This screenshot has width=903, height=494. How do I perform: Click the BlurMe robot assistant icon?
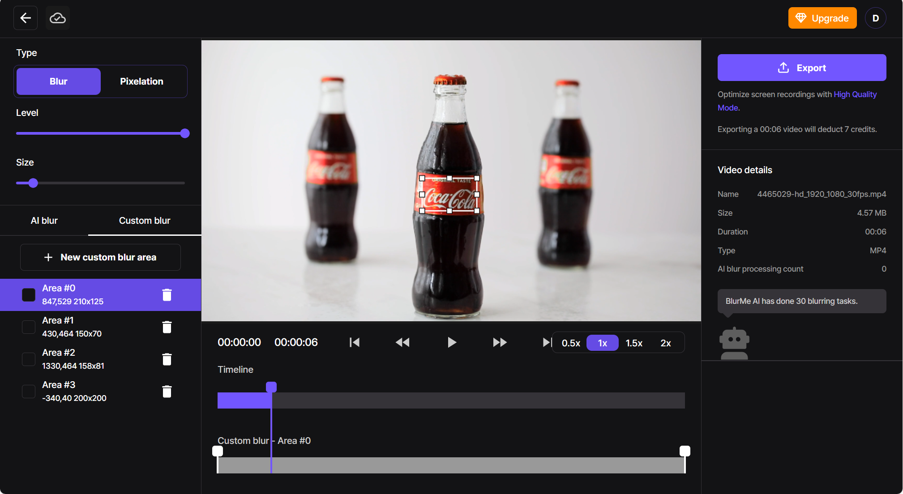pyautogui.click(x=734, y=343)
